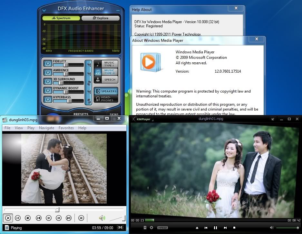Minimize DFX Audio Enhancer via dash icon
This screenshot has height=234, width=302.
[118, 10]
